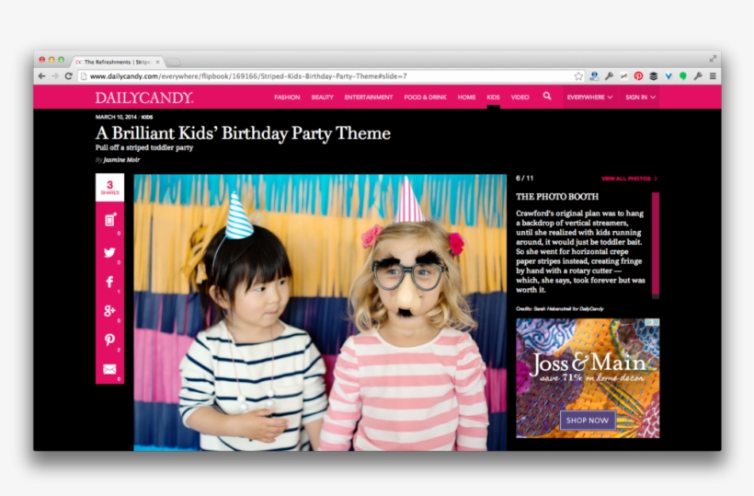The height and width of the screenshot is (496, 754).
Task: Open the Food & Drink section
Action: click(425, 98)
